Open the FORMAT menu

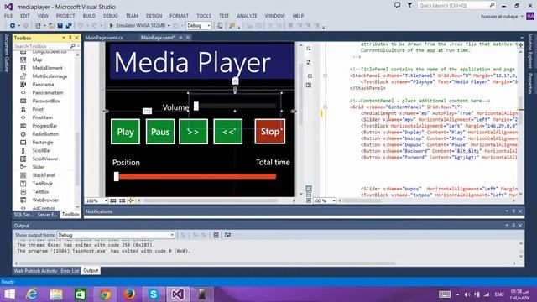click(x=179, y=16)
